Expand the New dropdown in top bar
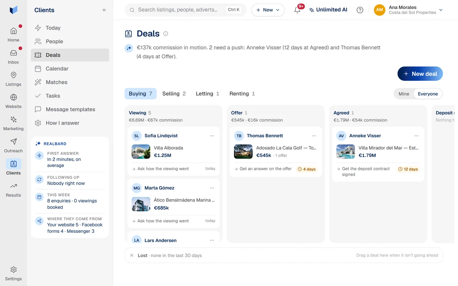Image resolution: width=458 pixels, height=286 pixels. point(268,10)
